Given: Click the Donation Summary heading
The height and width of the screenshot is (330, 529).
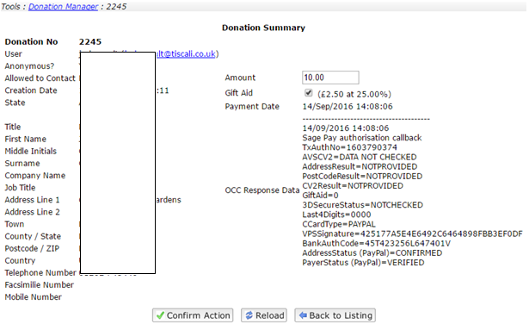Looking at the screenshot, I should coord(263,28).
